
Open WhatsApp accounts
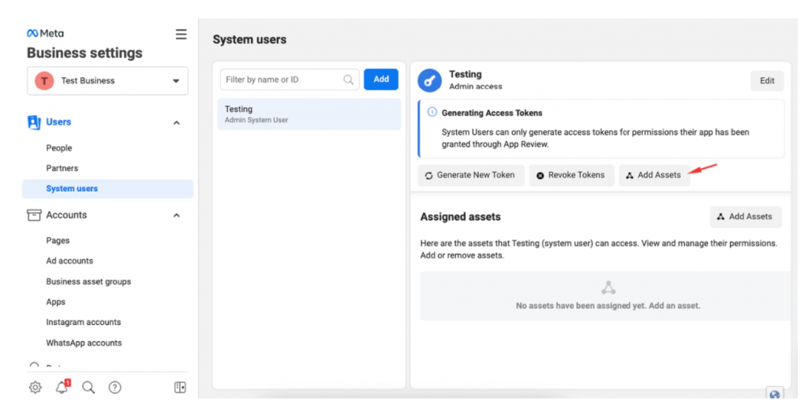(84, 343)
